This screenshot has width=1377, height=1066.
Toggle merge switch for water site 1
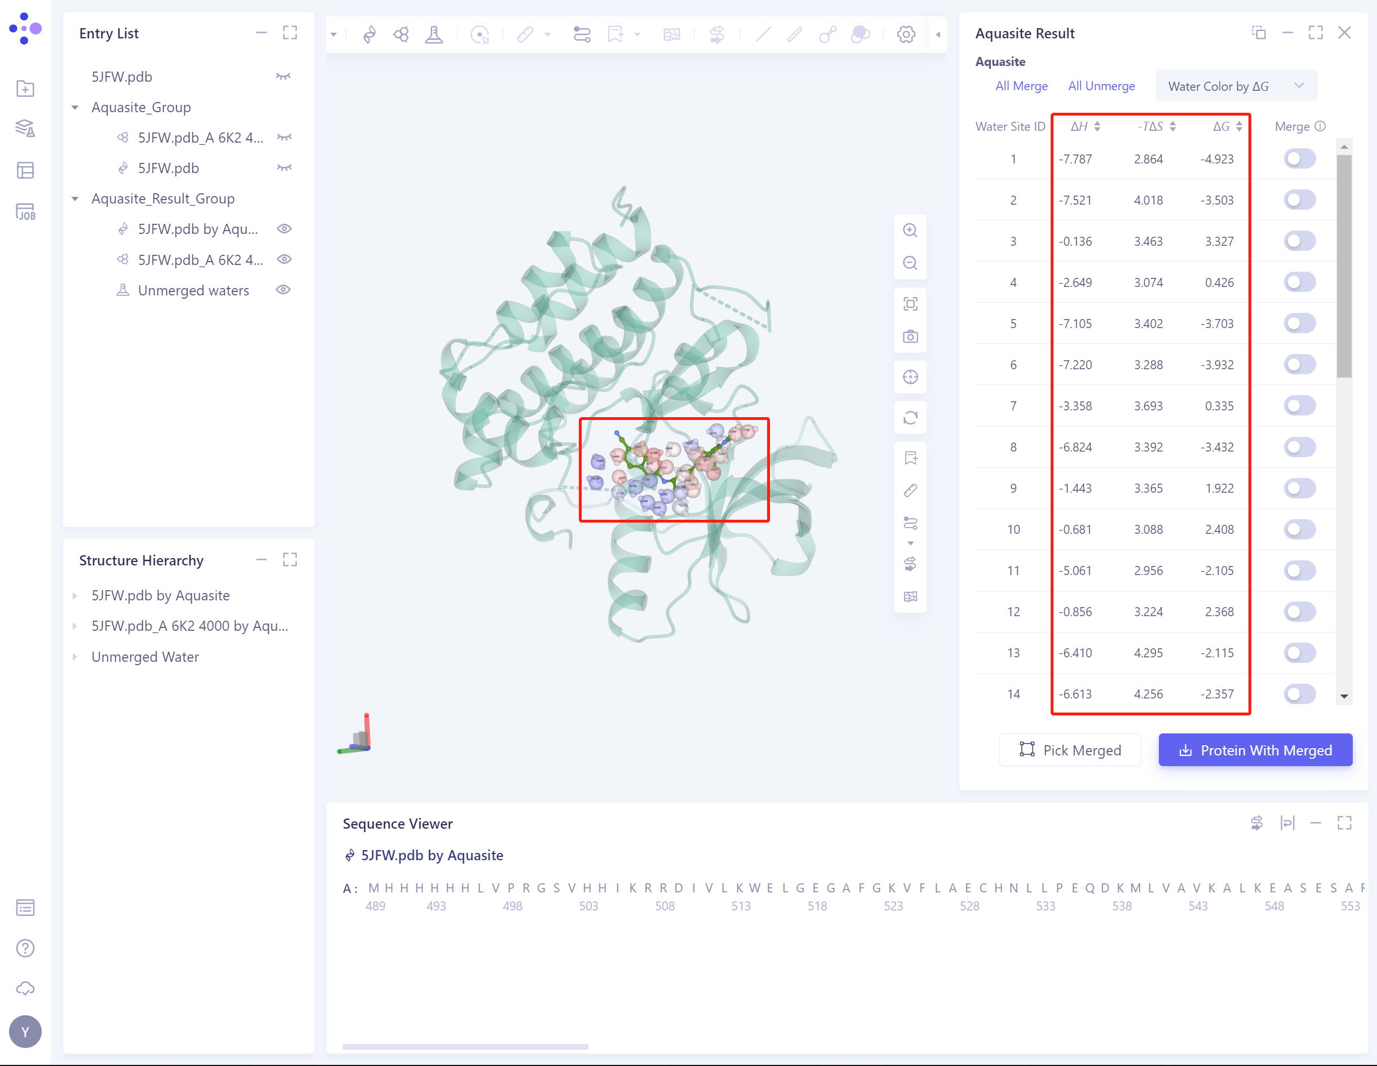[1299, 159]
